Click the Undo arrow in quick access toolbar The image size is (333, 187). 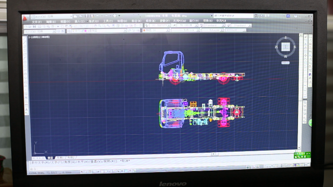pyautogui.click(x=97, y=16)
